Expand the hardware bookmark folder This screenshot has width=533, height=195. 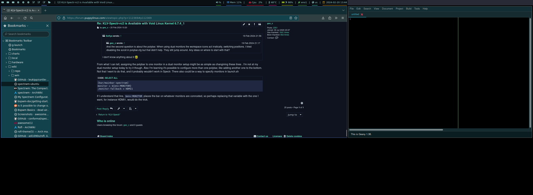(x=6, y=62)
